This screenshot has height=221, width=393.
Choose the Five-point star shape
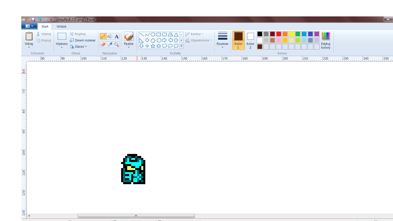click(x=153, y=46)
